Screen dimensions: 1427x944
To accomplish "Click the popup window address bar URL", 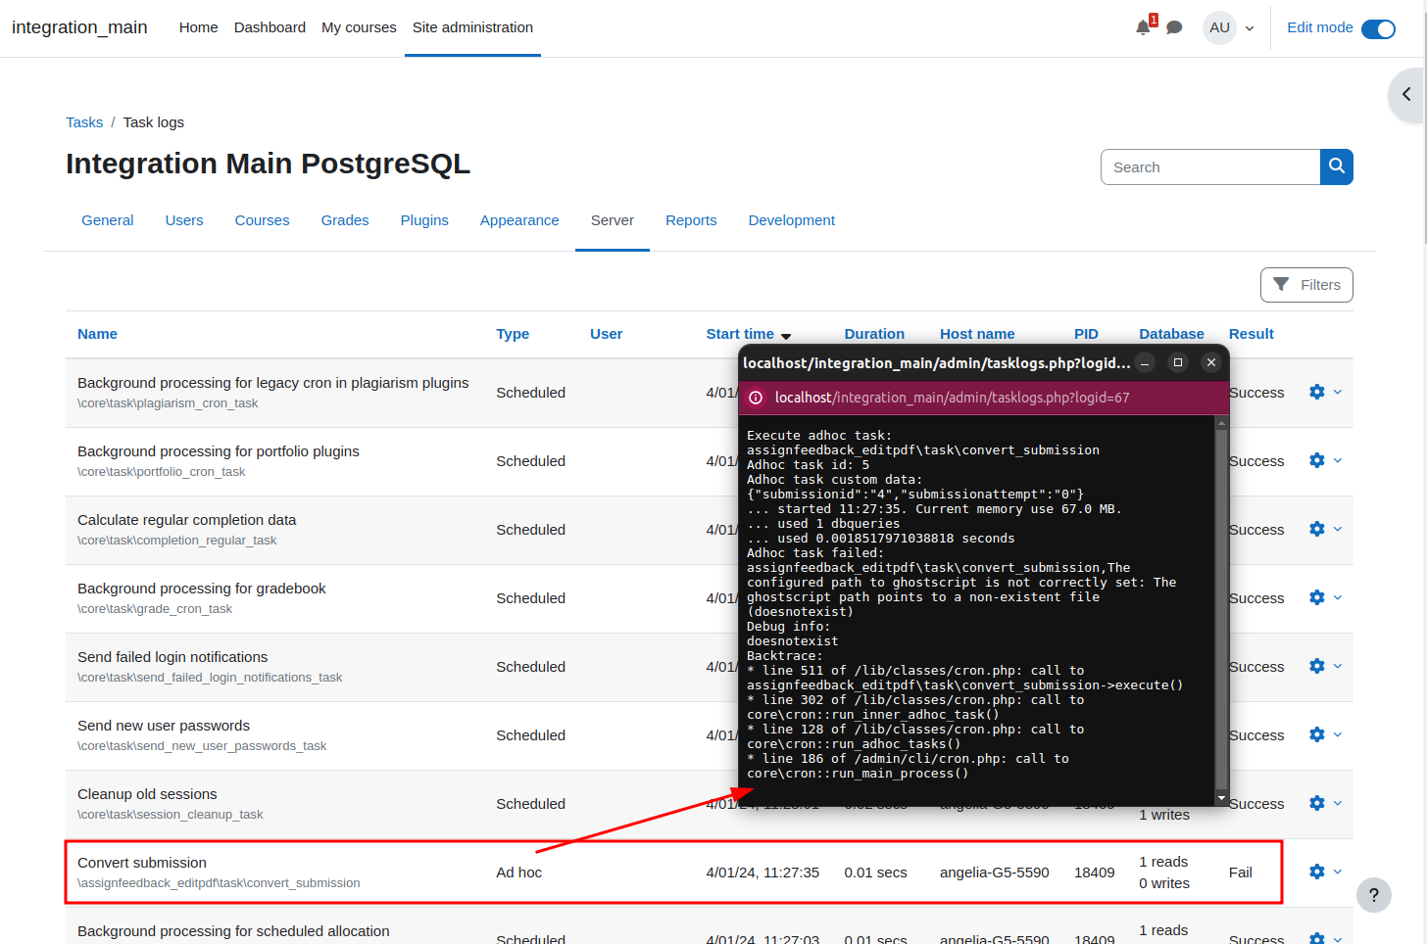I will tap(953, 398).
